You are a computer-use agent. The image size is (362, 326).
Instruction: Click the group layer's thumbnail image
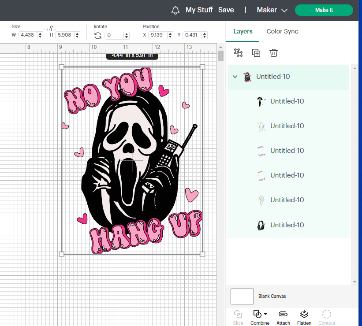click(x=247, y=77)
